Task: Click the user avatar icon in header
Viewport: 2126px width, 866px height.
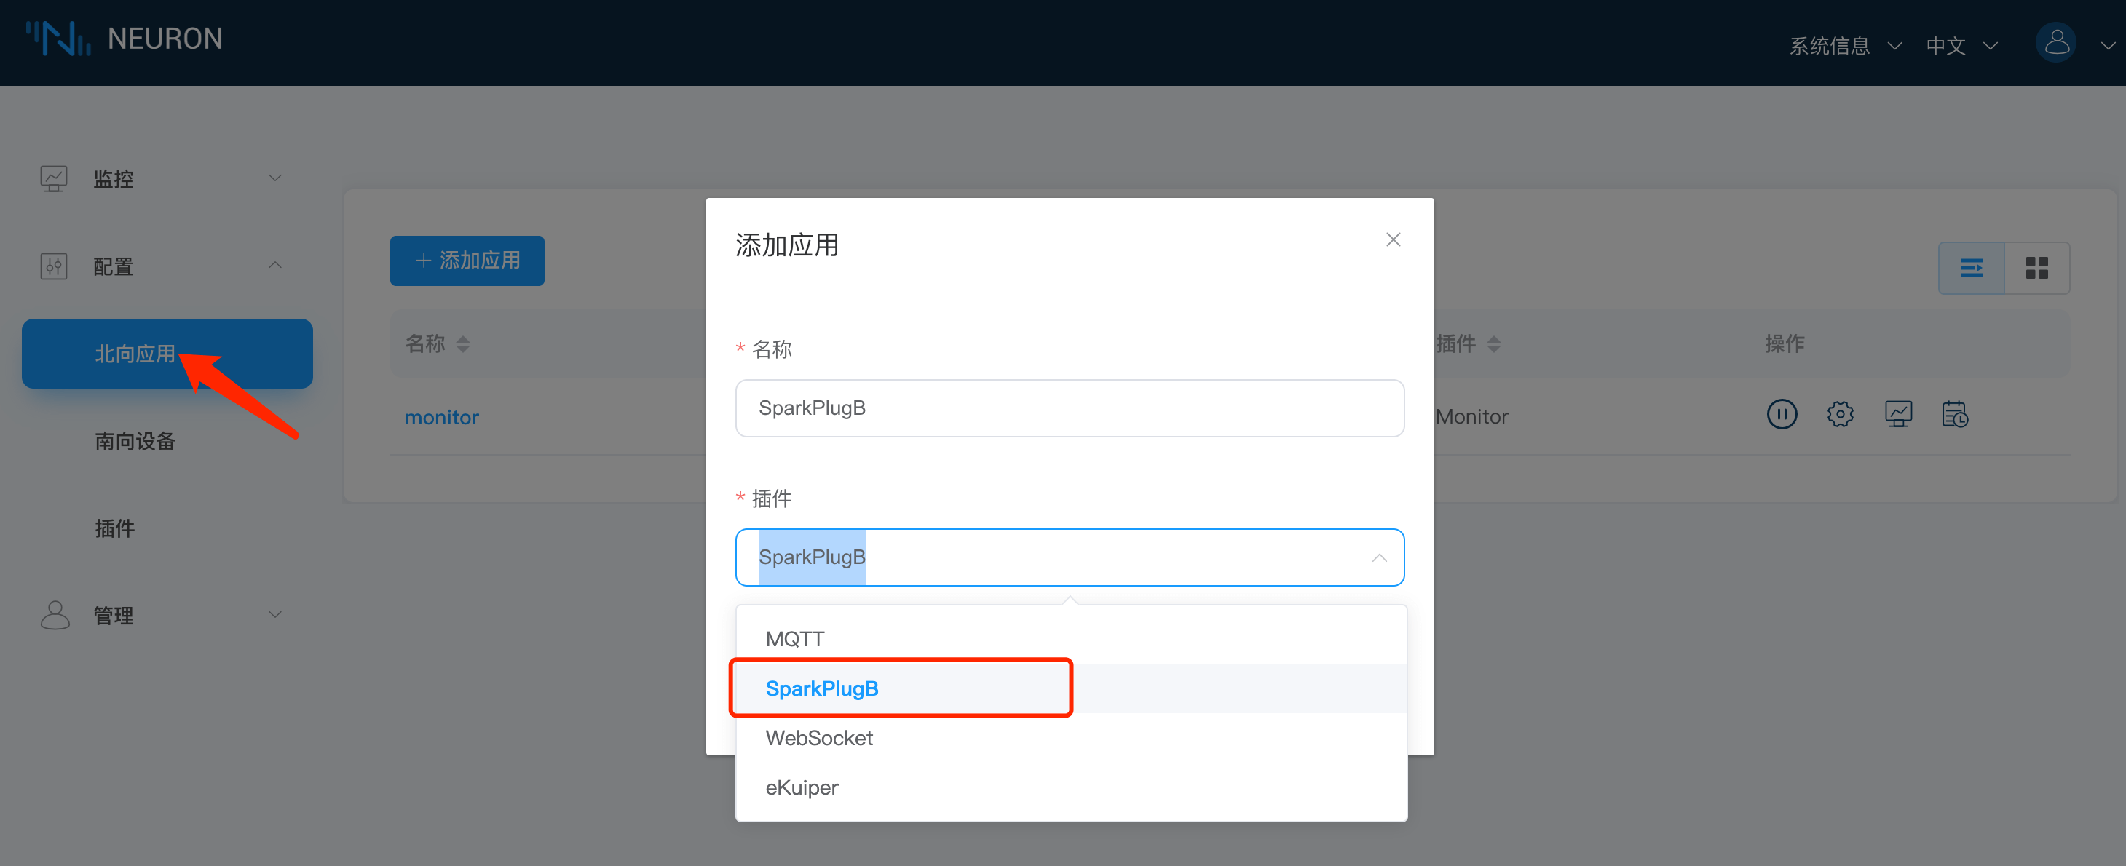Action: [2056, 43]
